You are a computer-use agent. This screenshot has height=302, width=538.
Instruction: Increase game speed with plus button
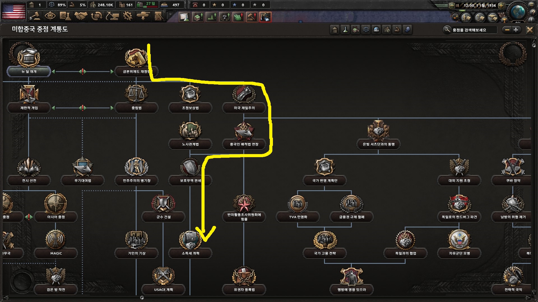501,5
